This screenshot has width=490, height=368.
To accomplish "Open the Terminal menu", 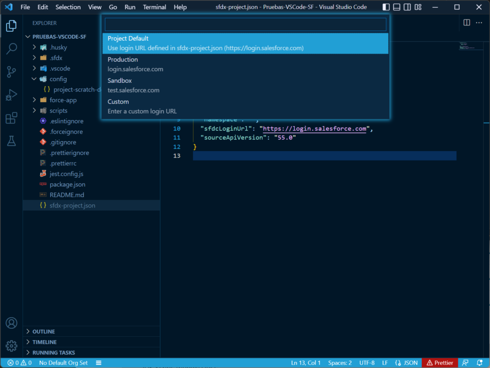I will click(x=155, y=7).
